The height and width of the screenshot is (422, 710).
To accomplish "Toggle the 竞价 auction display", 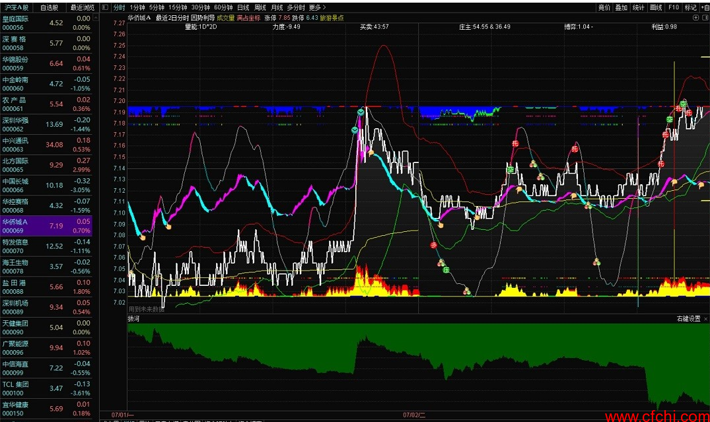I will tap(604, 8).
